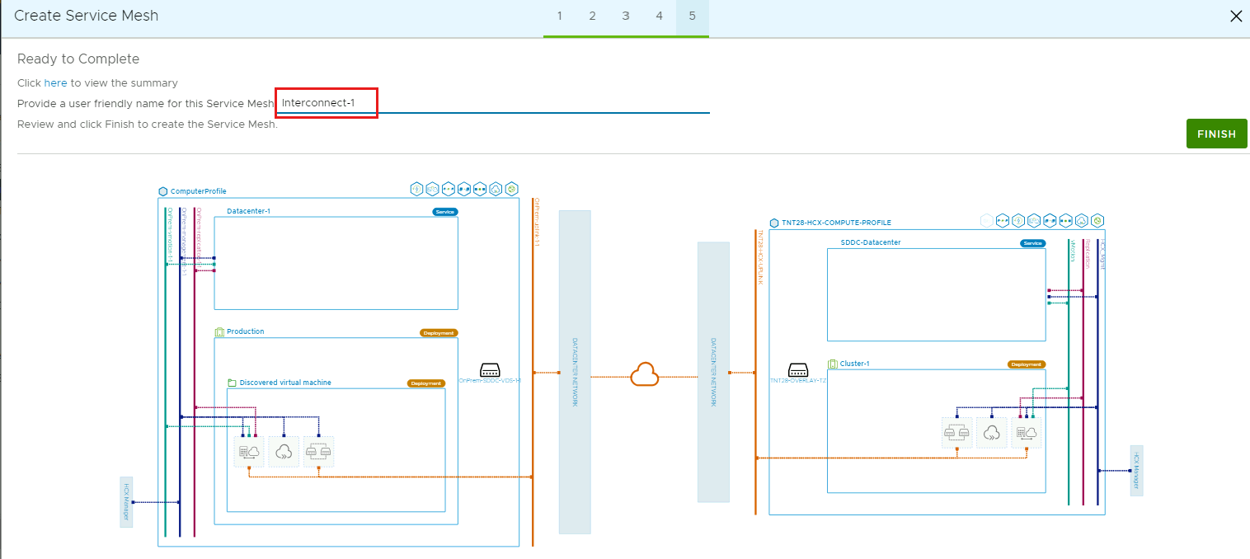
Task: Select wizard step 5
Action: pyautogui.click(x=693, y=16)
